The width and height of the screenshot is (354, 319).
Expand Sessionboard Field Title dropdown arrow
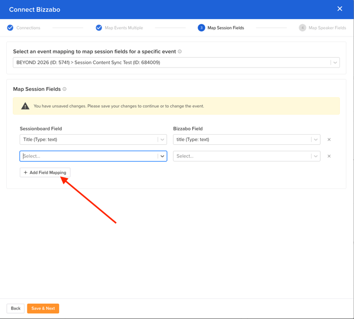(162, 140)
